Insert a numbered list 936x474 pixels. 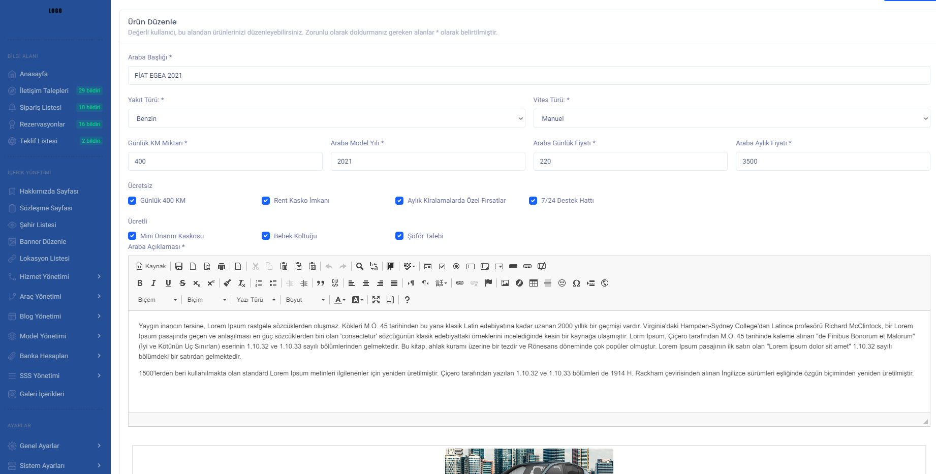click(259, 283)
